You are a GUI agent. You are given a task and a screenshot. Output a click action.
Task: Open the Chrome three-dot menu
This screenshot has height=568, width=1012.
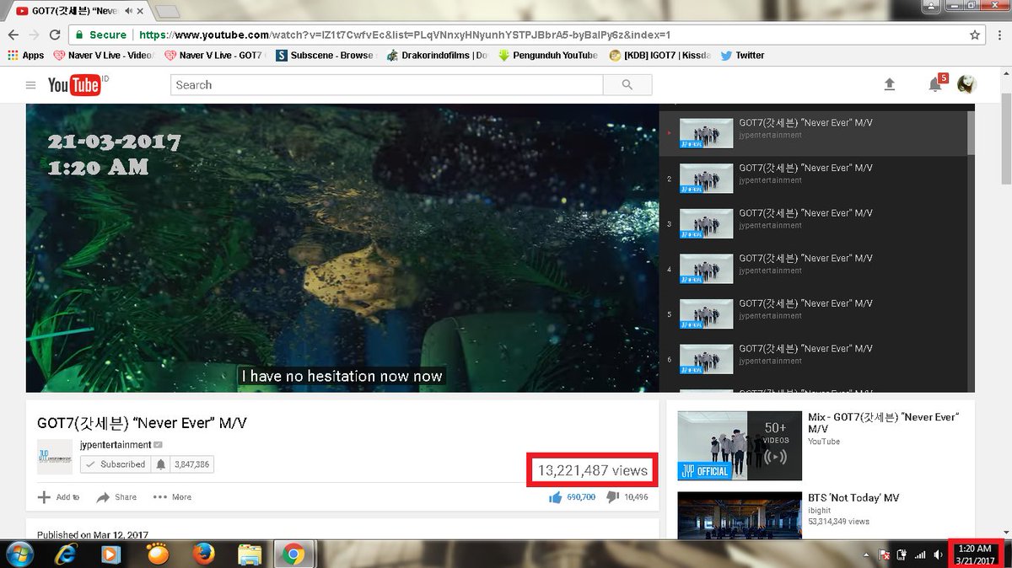tap(999, 35)
